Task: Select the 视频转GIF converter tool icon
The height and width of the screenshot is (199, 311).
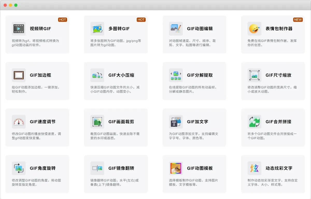Action: tap(18, 29)
